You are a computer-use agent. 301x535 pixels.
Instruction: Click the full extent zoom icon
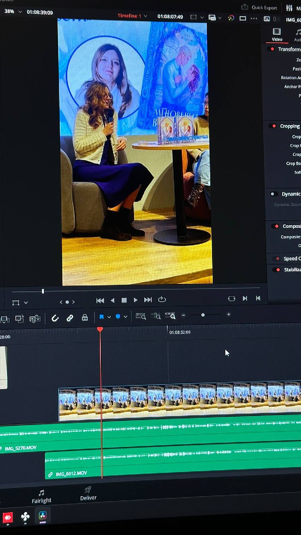tap(141, 316)
